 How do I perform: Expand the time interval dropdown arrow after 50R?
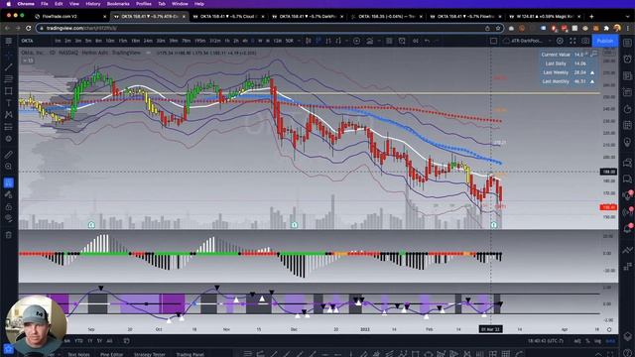coord(299,41)
